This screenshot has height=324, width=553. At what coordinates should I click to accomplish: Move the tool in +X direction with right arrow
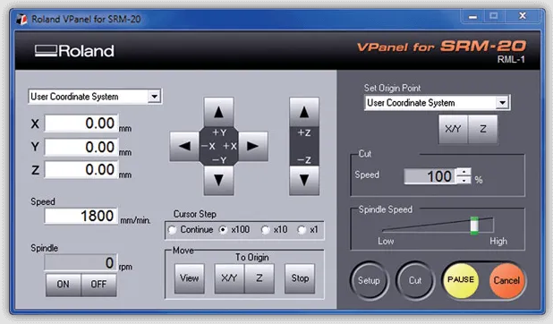(253, 146)
